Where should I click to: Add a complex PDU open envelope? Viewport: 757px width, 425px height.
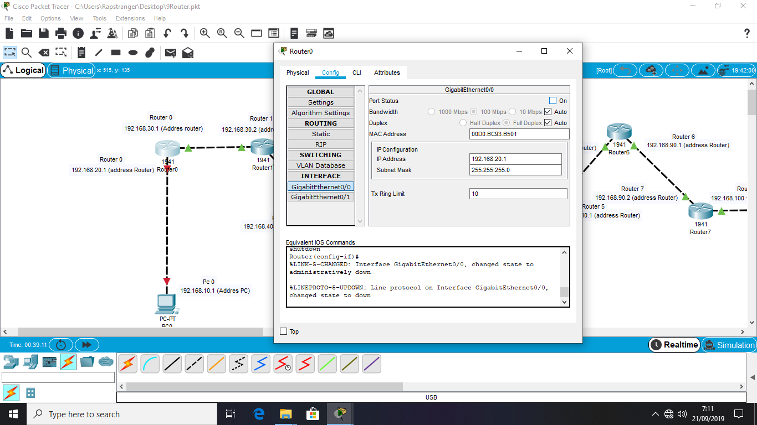click(x=188, y=53)
